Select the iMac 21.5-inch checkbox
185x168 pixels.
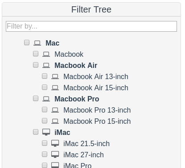[x=45, y=143]
